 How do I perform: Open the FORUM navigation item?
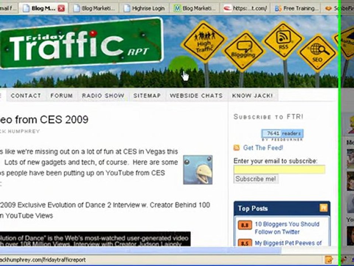(x=62, y=96)
